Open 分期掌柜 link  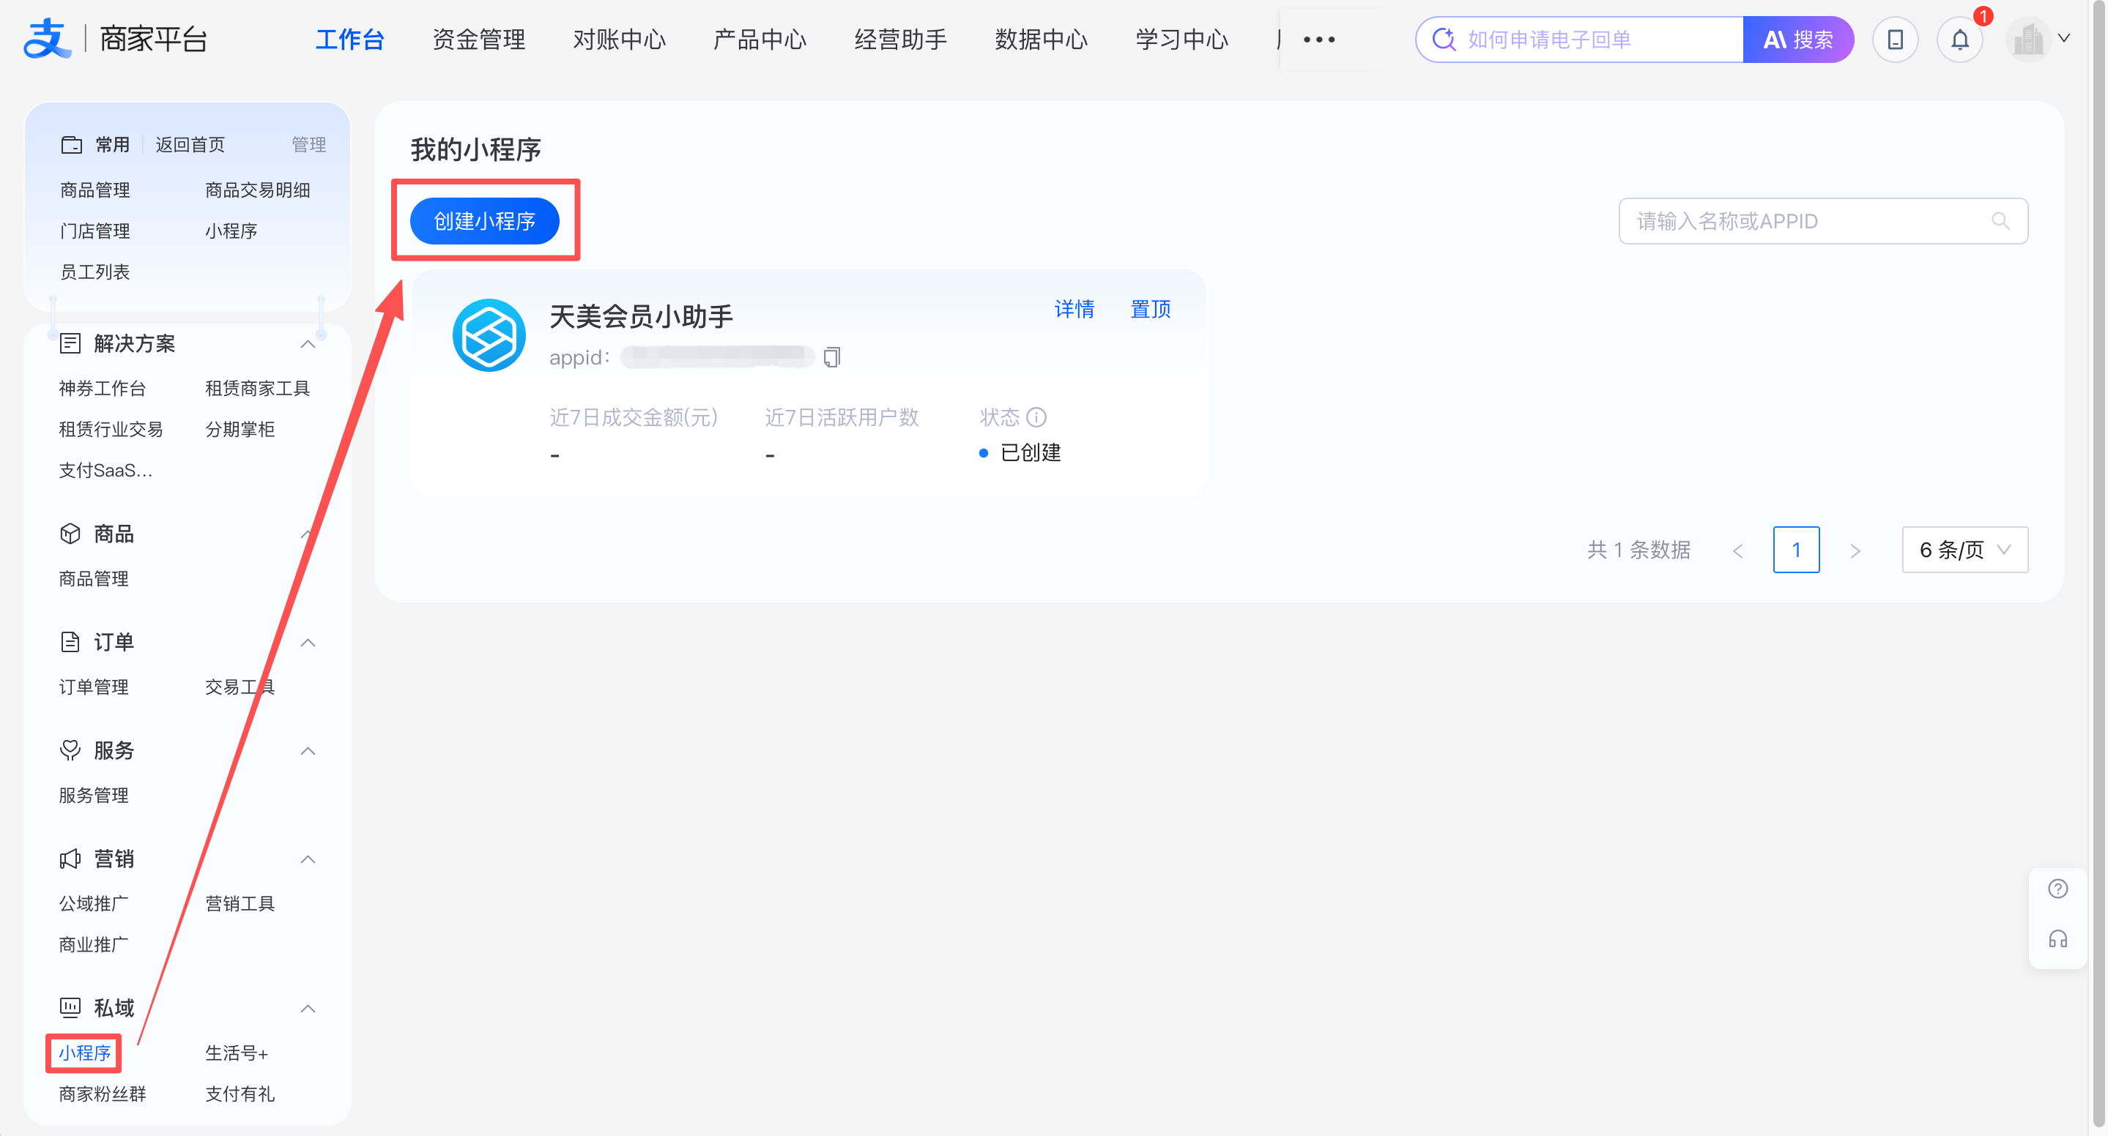(x=240, y=428)
